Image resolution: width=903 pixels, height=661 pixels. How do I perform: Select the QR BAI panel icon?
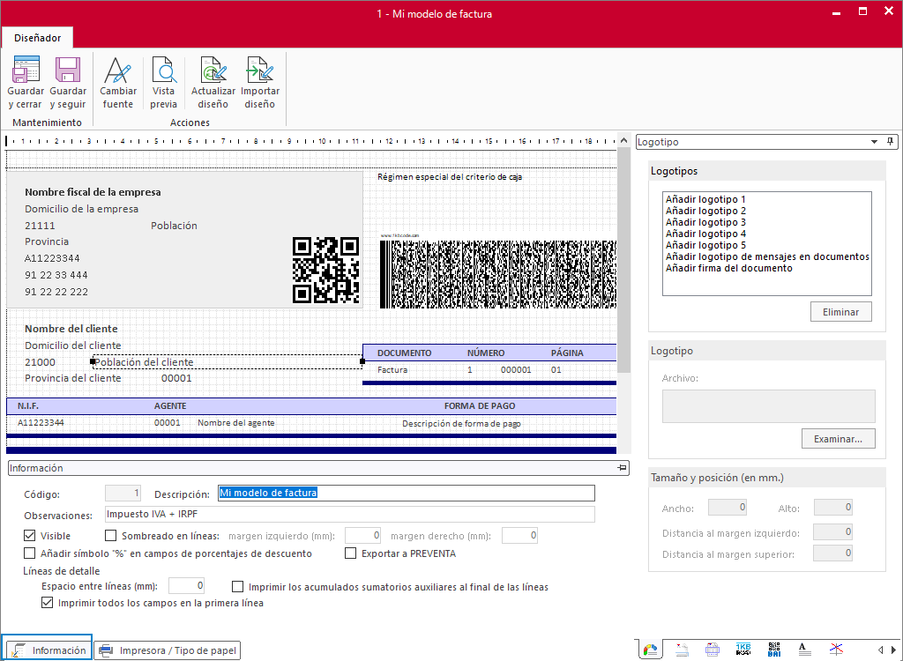click(x=773, y=650)
